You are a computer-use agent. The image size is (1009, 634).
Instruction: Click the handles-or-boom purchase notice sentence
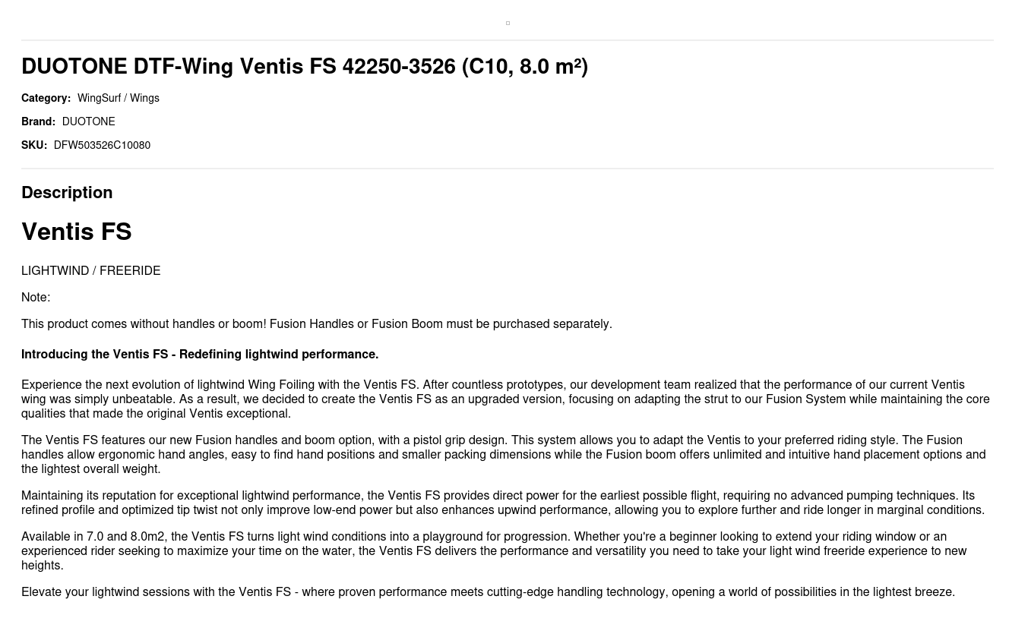(316, 323)
